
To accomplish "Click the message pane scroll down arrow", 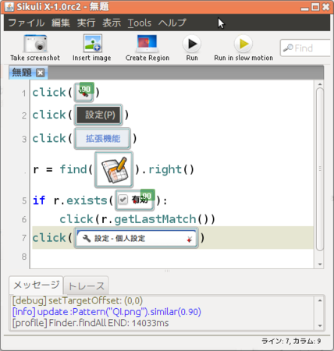I will coord(320,325).
